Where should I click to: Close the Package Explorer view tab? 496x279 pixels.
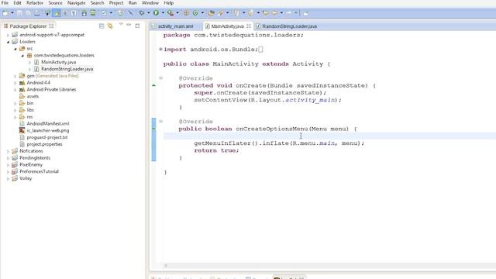[x=51, y=26]
